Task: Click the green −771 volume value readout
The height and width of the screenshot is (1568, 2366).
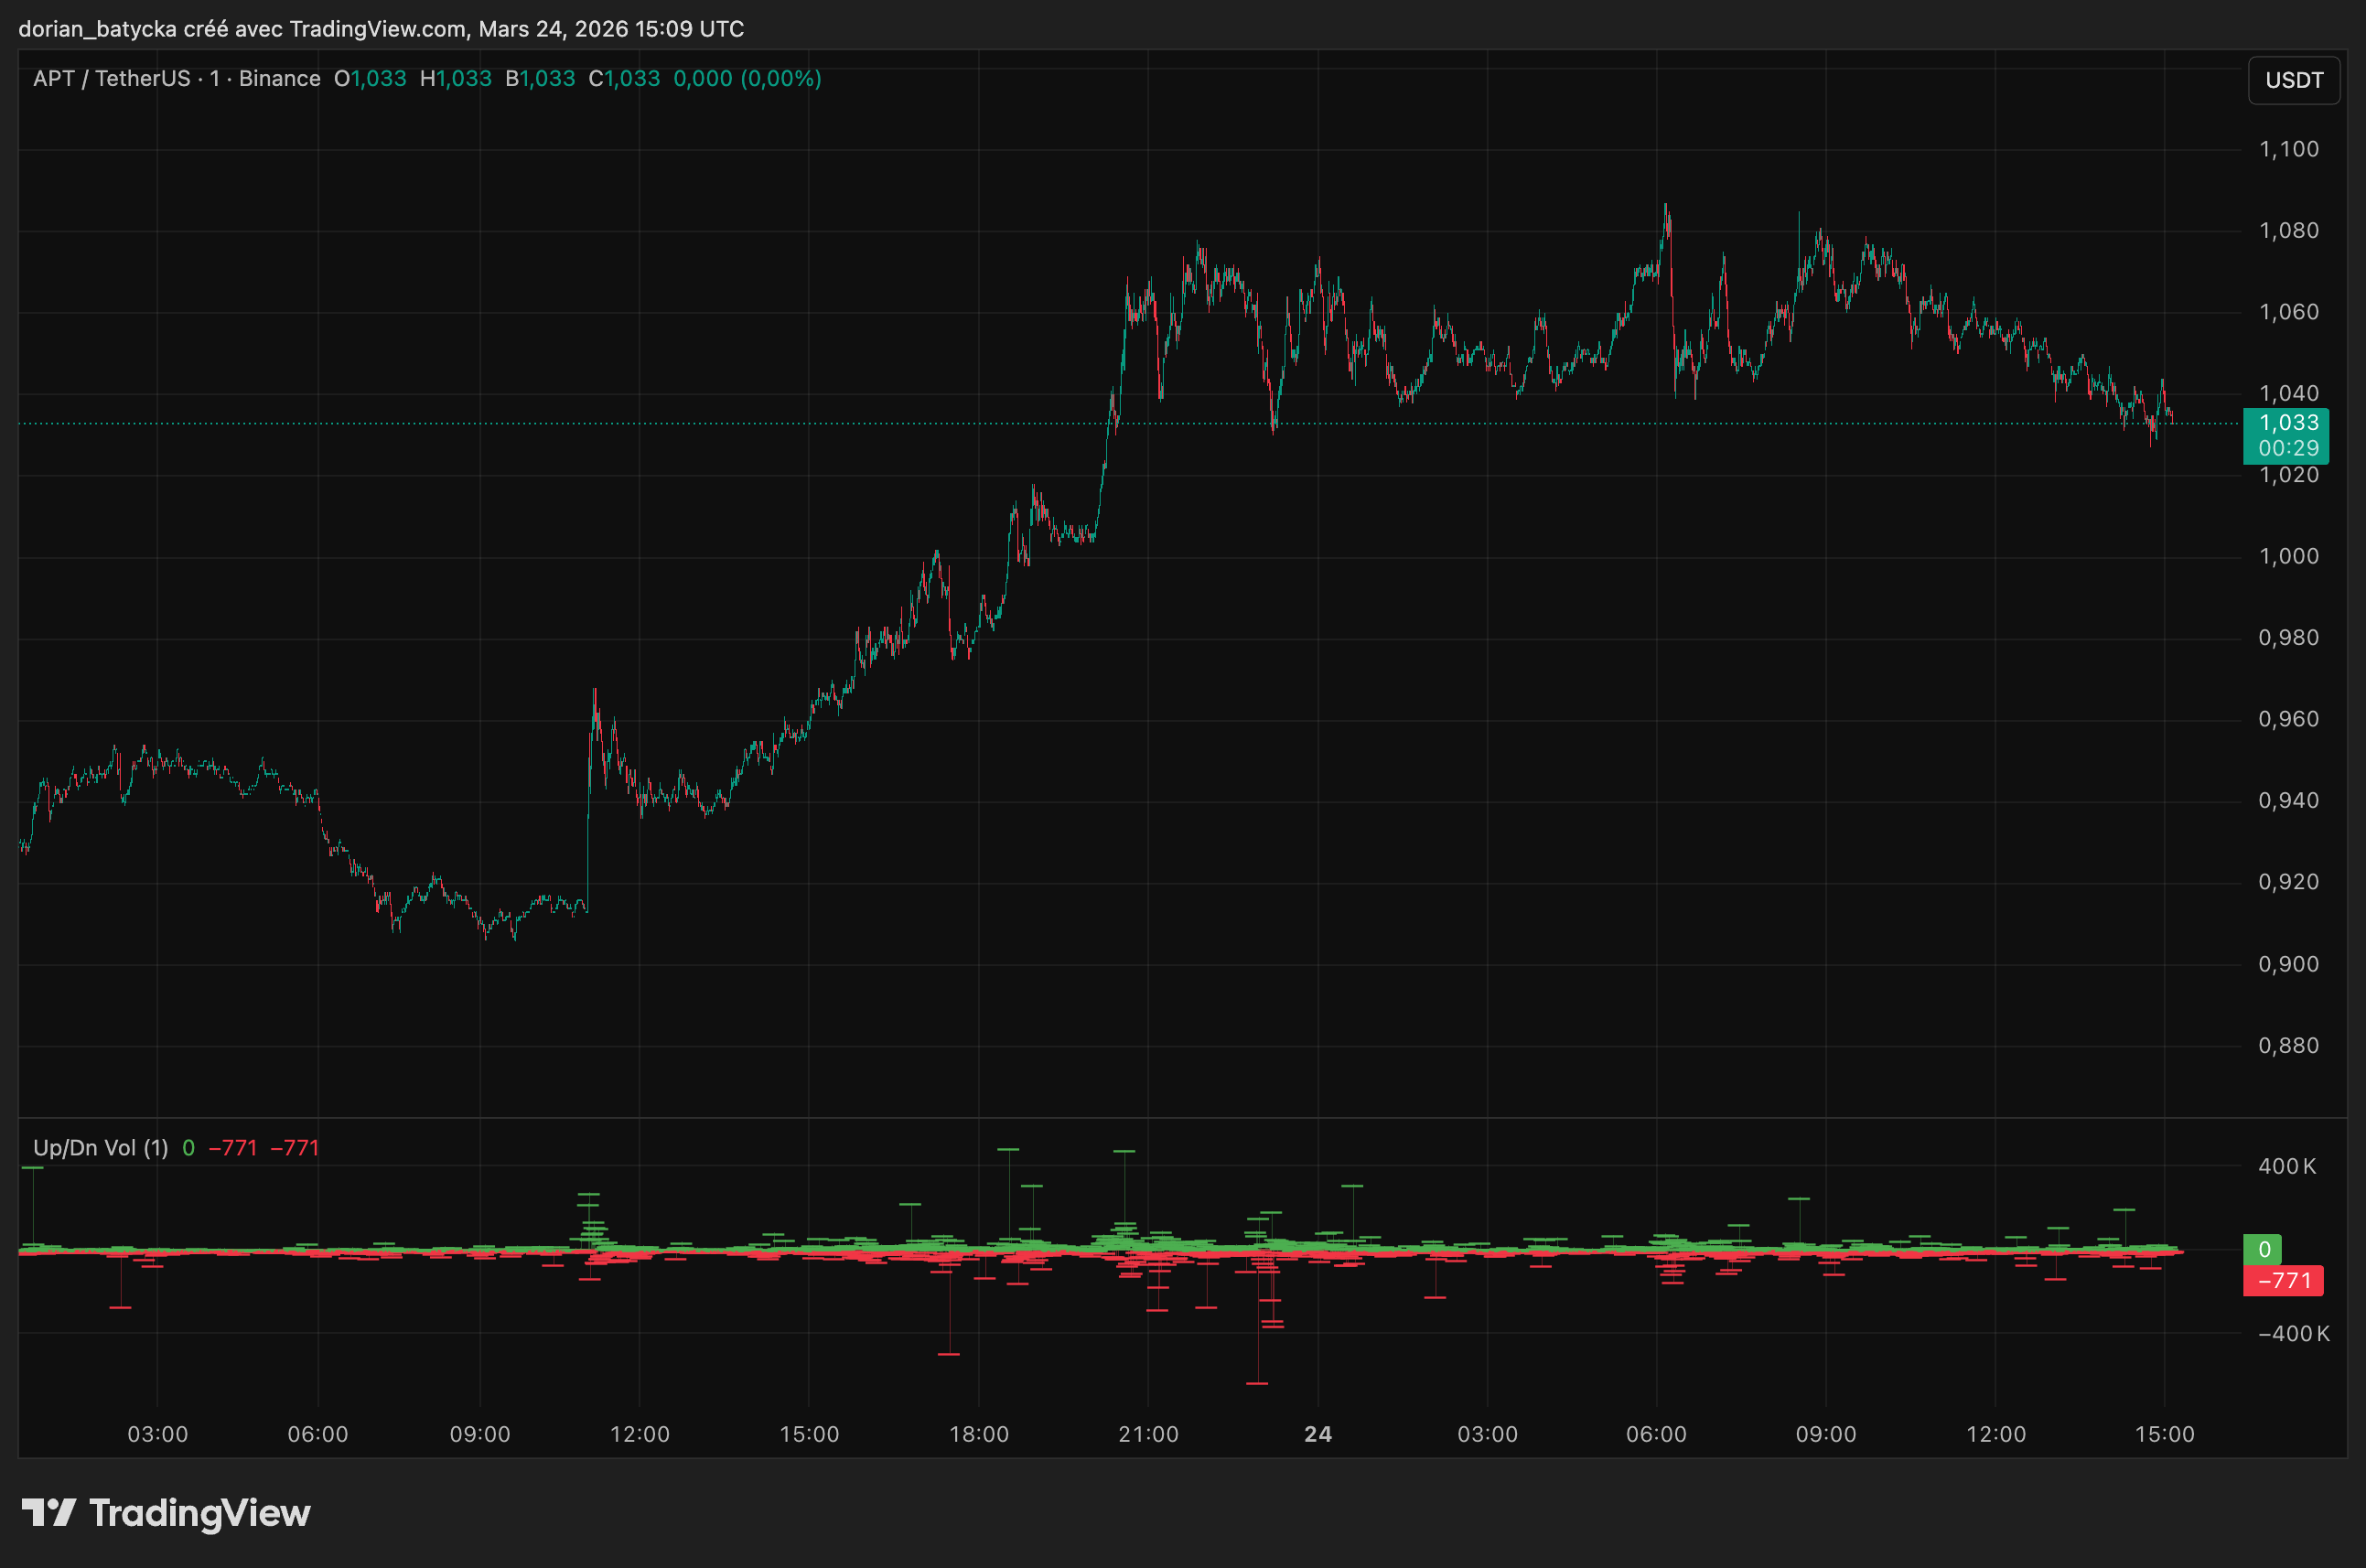Action: tap(232, 1147)
